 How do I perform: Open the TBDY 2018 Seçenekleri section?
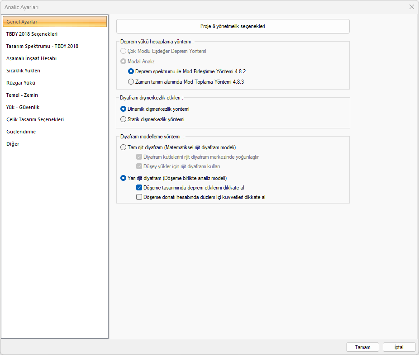click(x=32, y=34)
